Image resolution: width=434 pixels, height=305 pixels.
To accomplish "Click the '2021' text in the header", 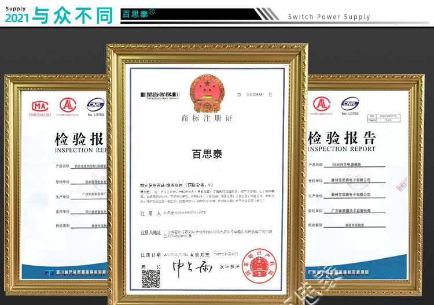I will tap(17, 18).
